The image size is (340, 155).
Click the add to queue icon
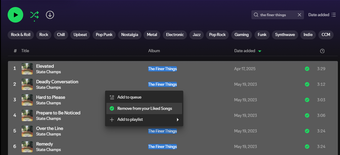point(112,97)
